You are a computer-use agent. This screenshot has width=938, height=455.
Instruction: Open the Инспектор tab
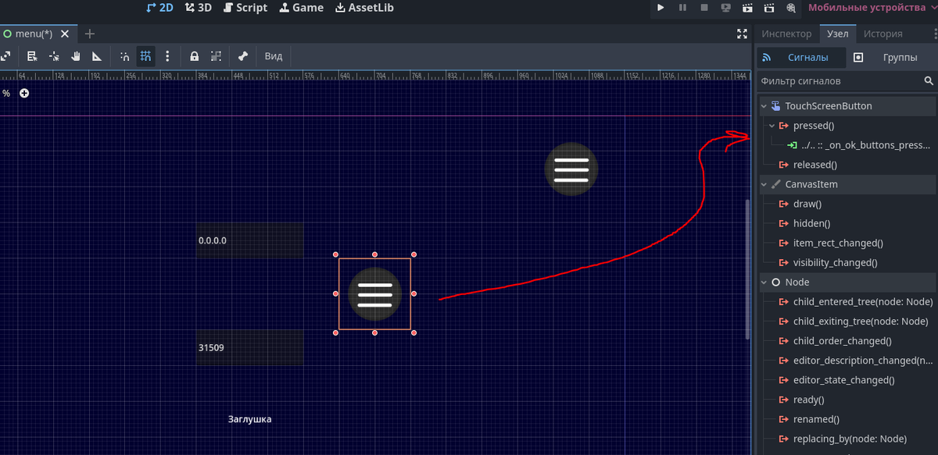click(786, 34)
